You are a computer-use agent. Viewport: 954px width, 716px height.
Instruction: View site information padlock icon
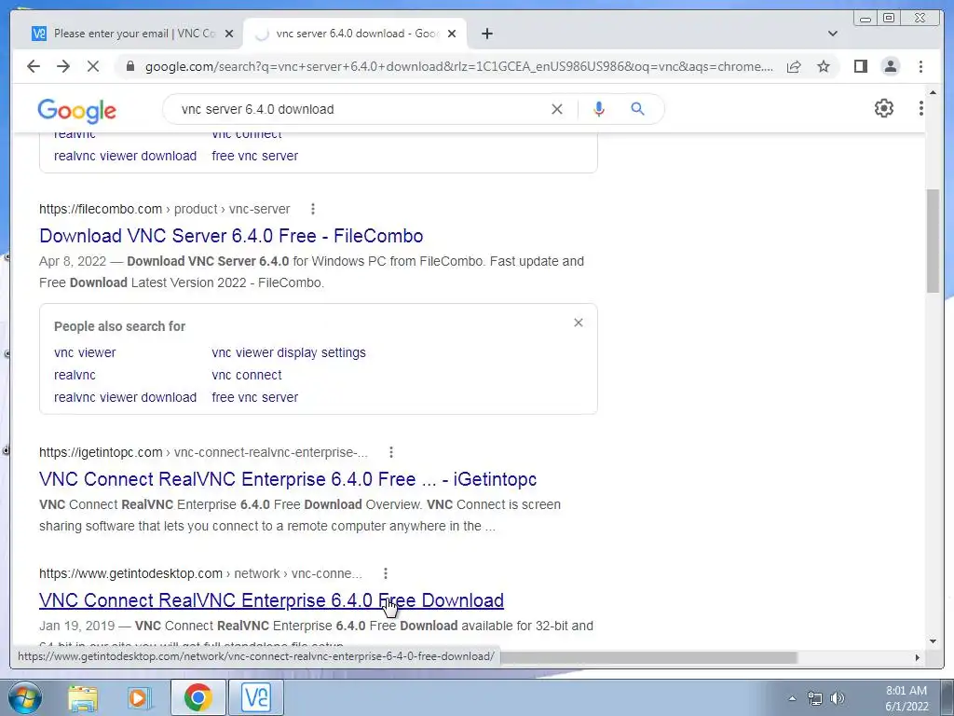(129, 66)
